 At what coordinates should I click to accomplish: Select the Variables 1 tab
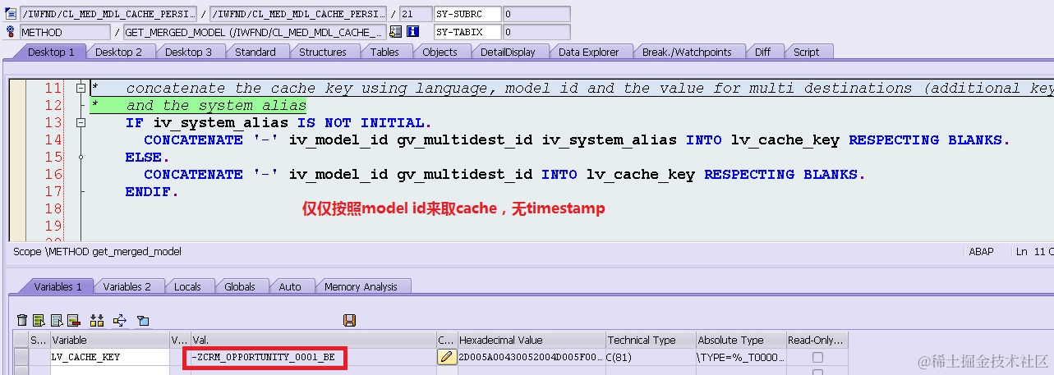coord(58,286)
